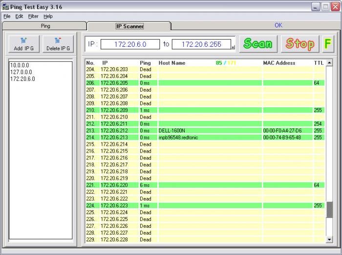Image resolution: width=342 pixels, height=255 pixels.
Task: Open the File menu
Action: 7,16
